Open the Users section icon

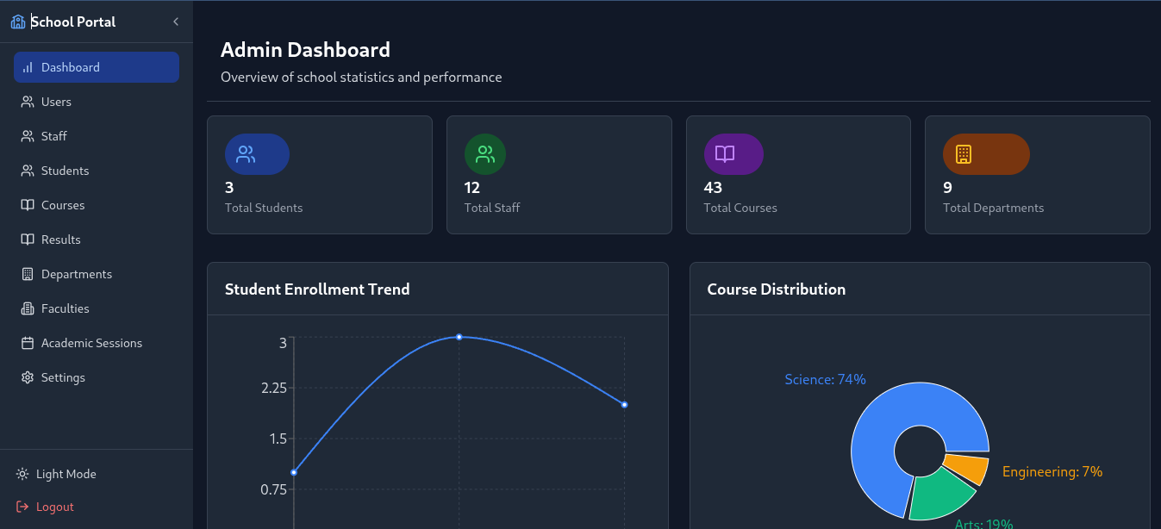coord(28,102)
